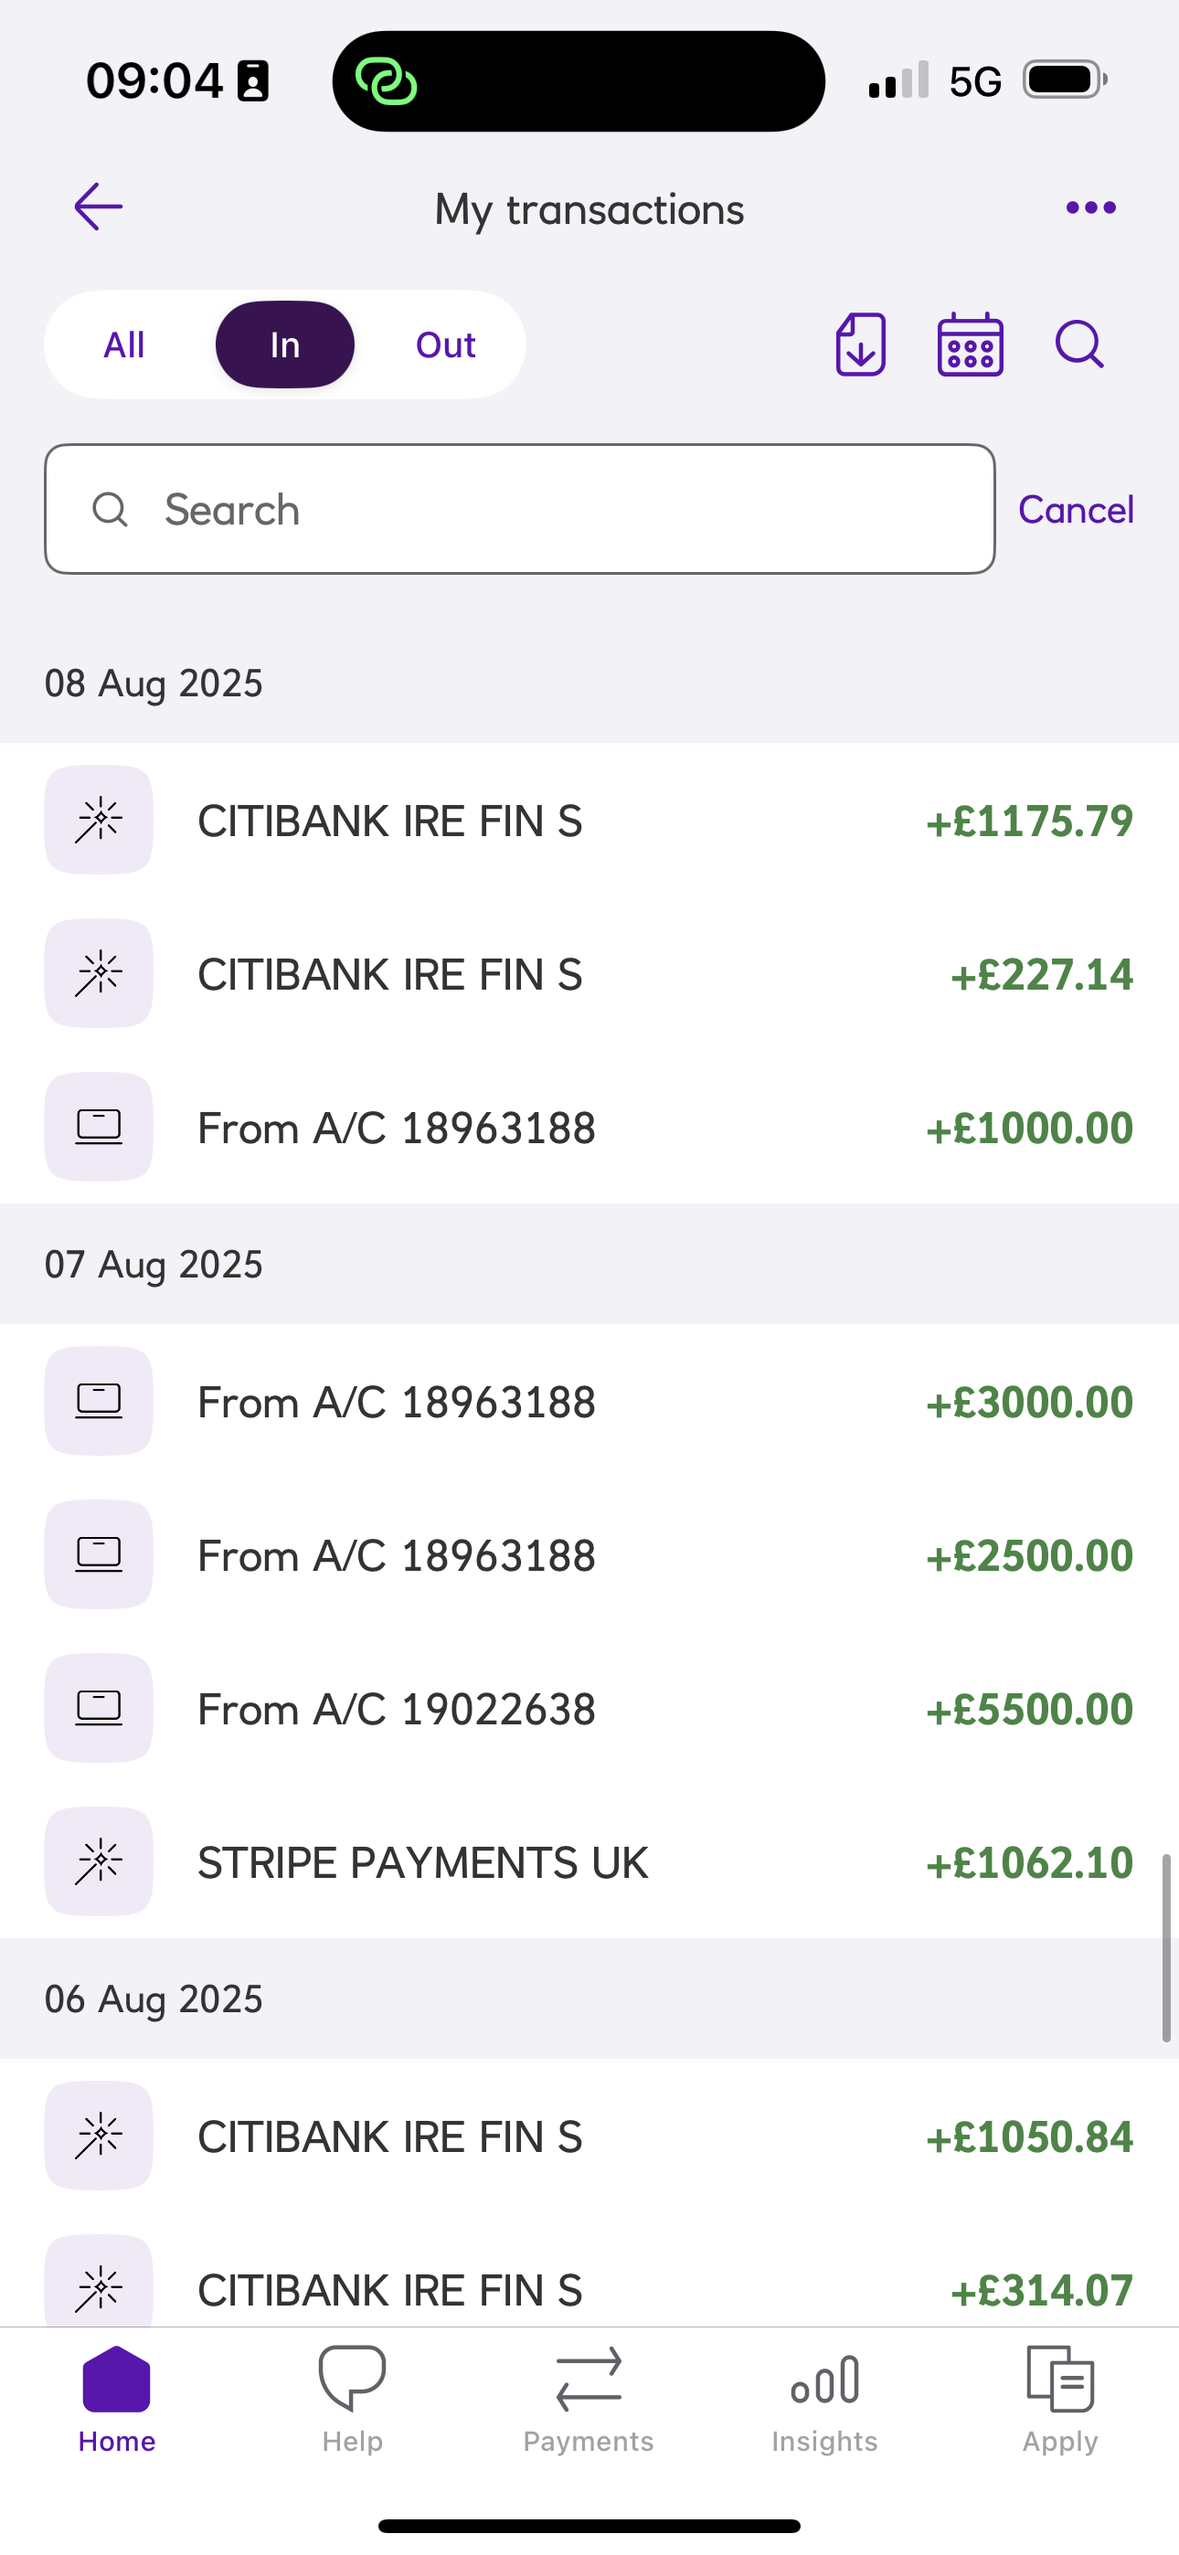Select the In transactions filter
1179x2555 pixels.
[x=285, y=345]
